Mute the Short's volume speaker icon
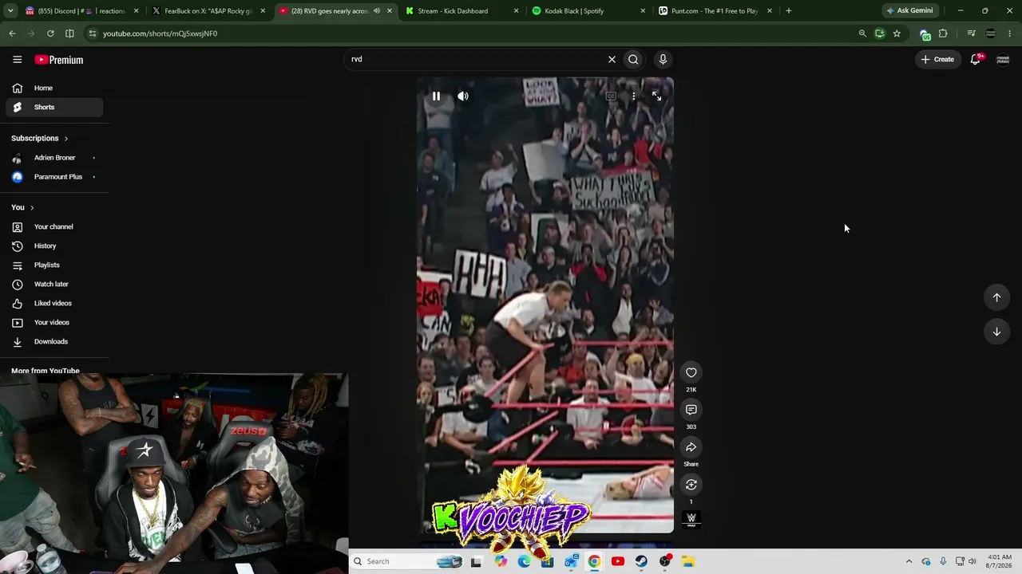This screenshot has width=1022, height=574. [463, 96]
